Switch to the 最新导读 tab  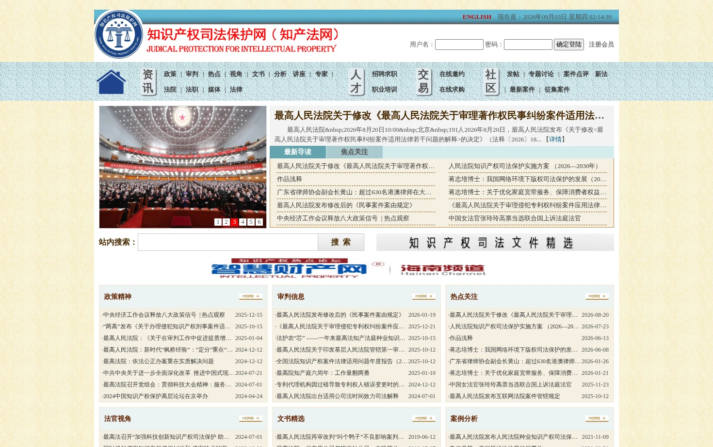(x=298, y=152)
